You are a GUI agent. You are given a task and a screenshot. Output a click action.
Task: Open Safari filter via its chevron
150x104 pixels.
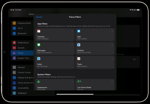[x=72, y=58]
